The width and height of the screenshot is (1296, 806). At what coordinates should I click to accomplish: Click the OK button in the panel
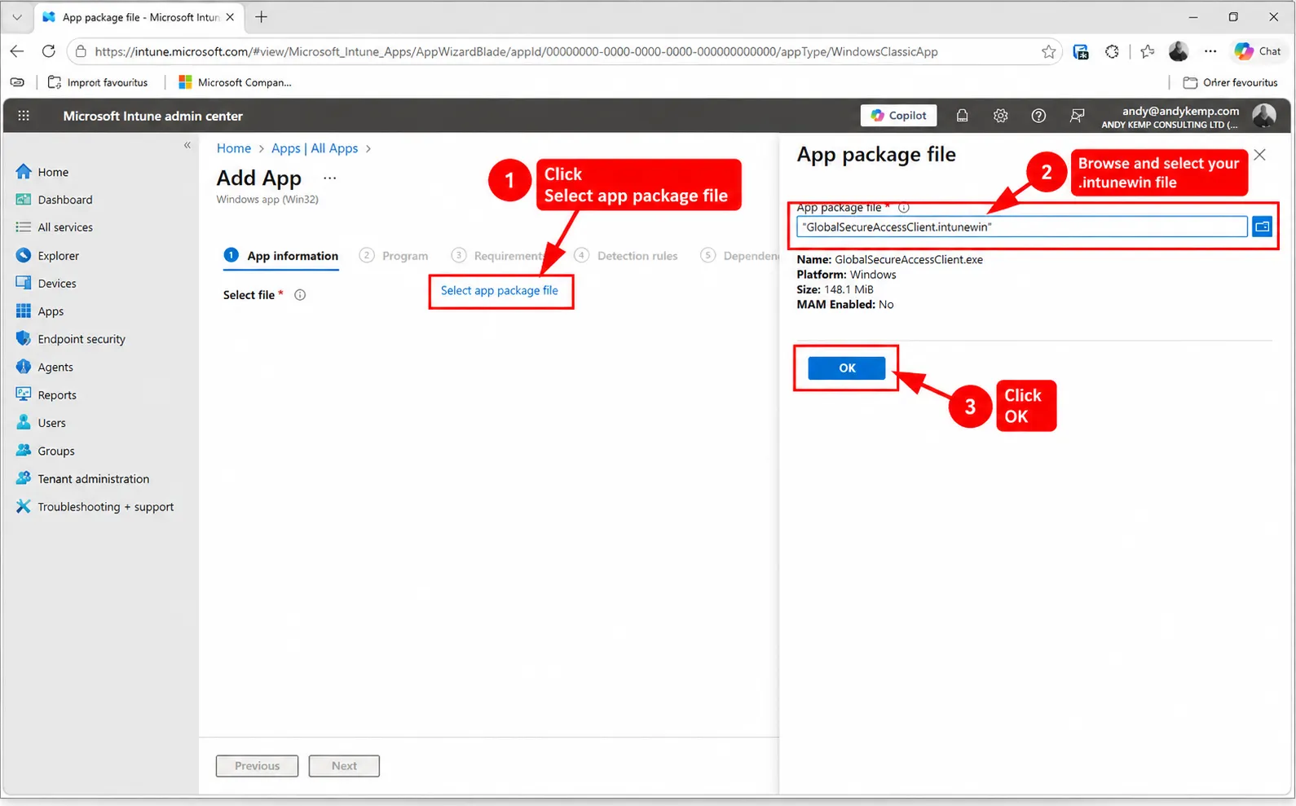(847, 368)
